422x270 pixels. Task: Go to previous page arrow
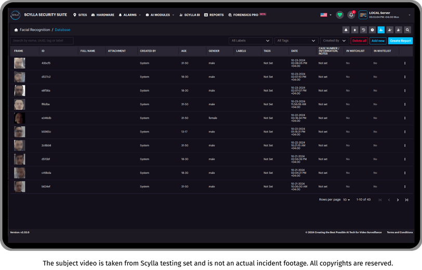pos(389,200)
